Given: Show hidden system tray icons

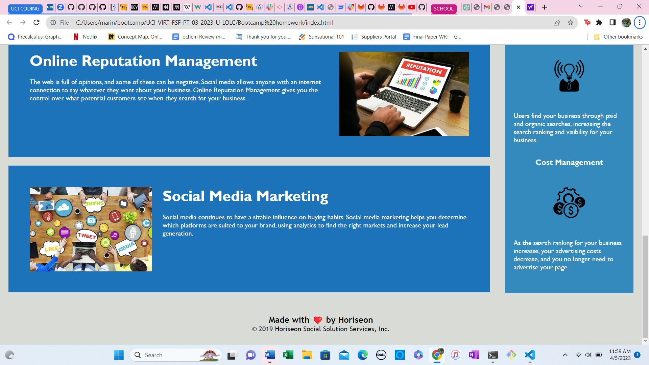Looking at the screenshot, I should [x=565, y=355].
